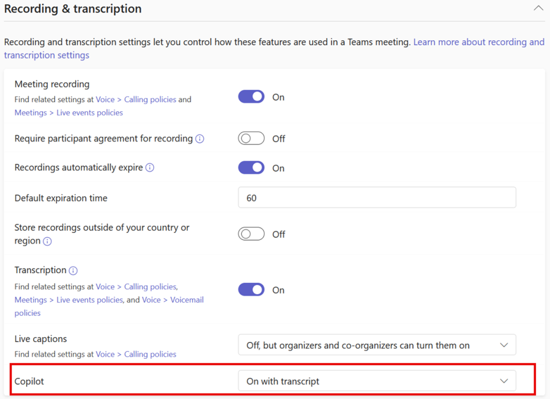This screenshot has height=399, width=550.
Task: Enable Require participant agreement for recording
Action: 251,138
